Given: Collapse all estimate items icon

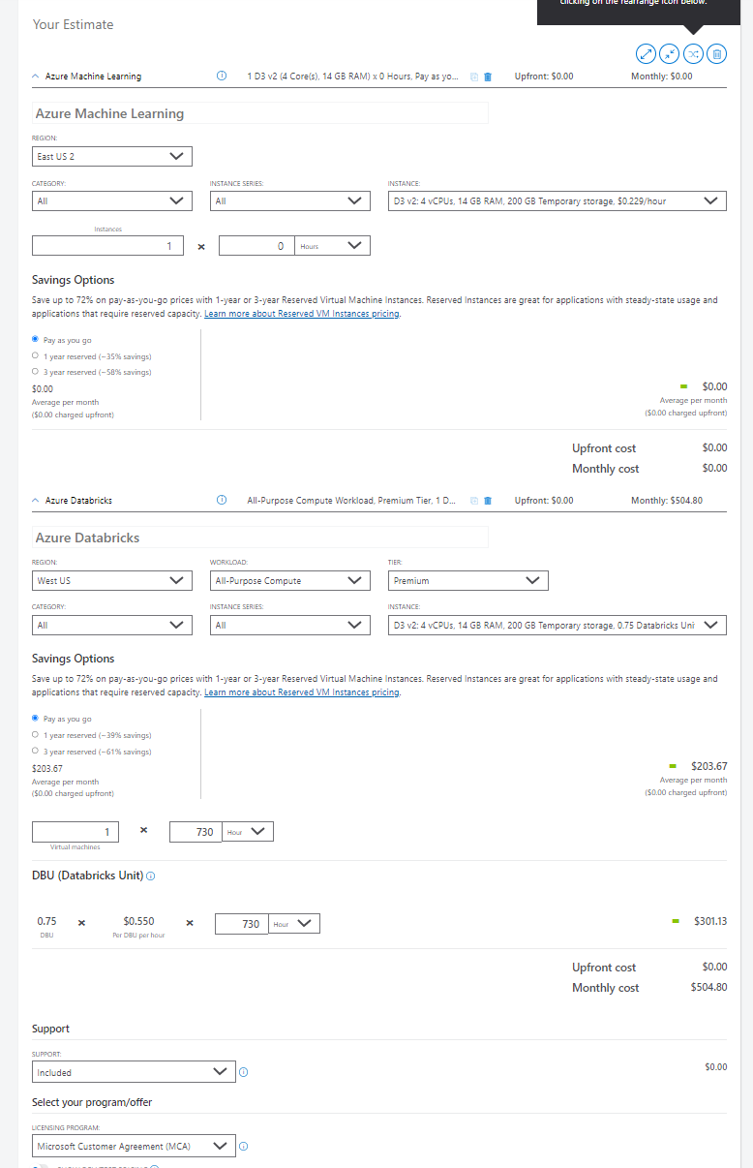Looking at the screenshot, I should tap(669, 53).
